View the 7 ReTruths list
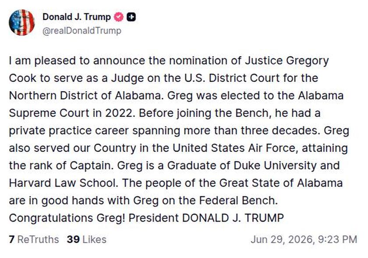The height and width of the screenshot is (258, 368). pos(34,240)
